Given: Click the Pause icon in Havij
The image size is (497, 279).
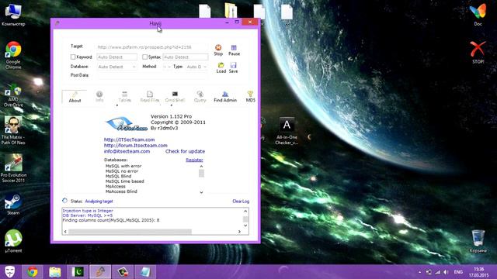Looking at the screenshot, I should point(234,48).
